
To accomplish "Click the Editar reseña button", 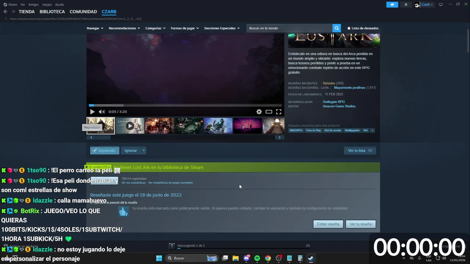I will tap(328, 224).
